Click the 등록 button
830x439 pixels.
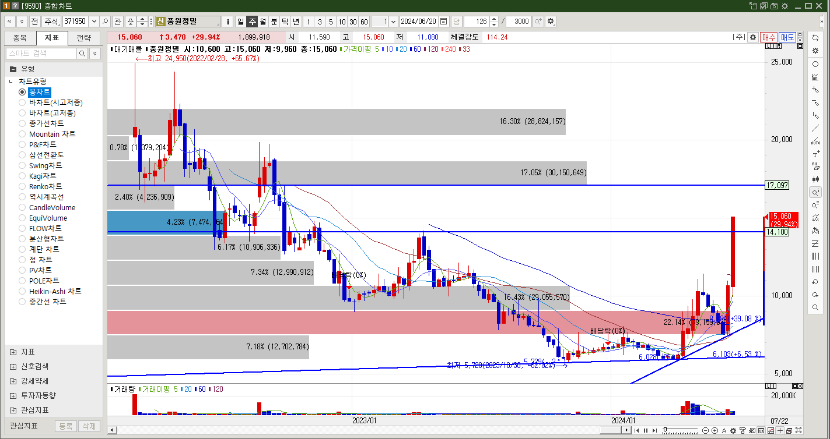click(65, 426)
